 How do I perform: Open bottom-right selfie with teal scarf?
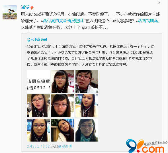tap(87, 130)
